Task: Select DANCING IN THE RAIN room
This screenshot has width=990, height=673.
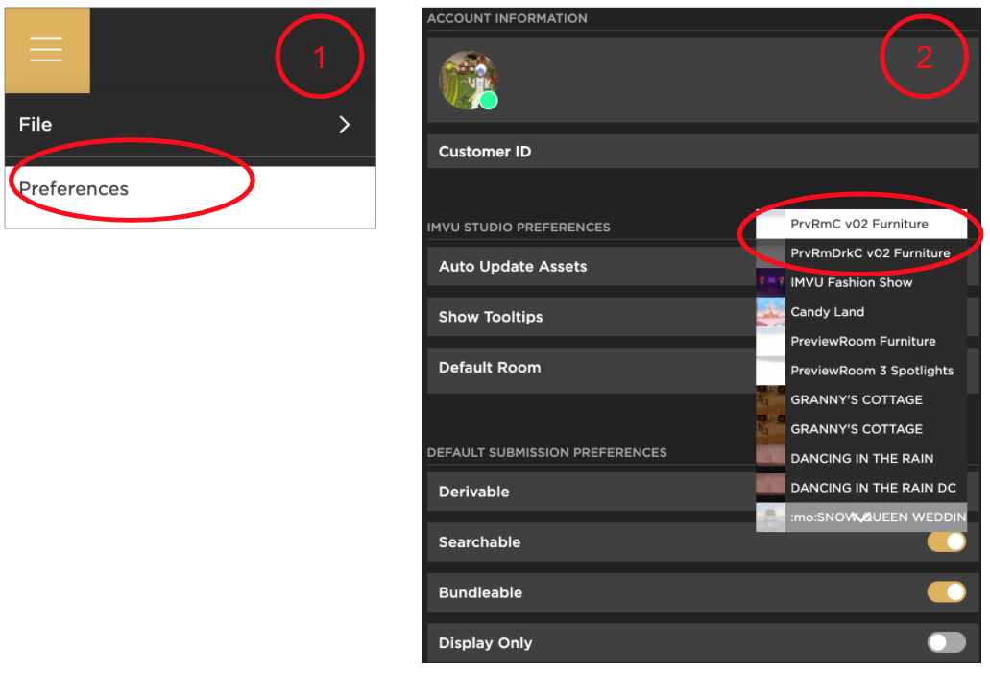Action: click(x=861, y=458)
